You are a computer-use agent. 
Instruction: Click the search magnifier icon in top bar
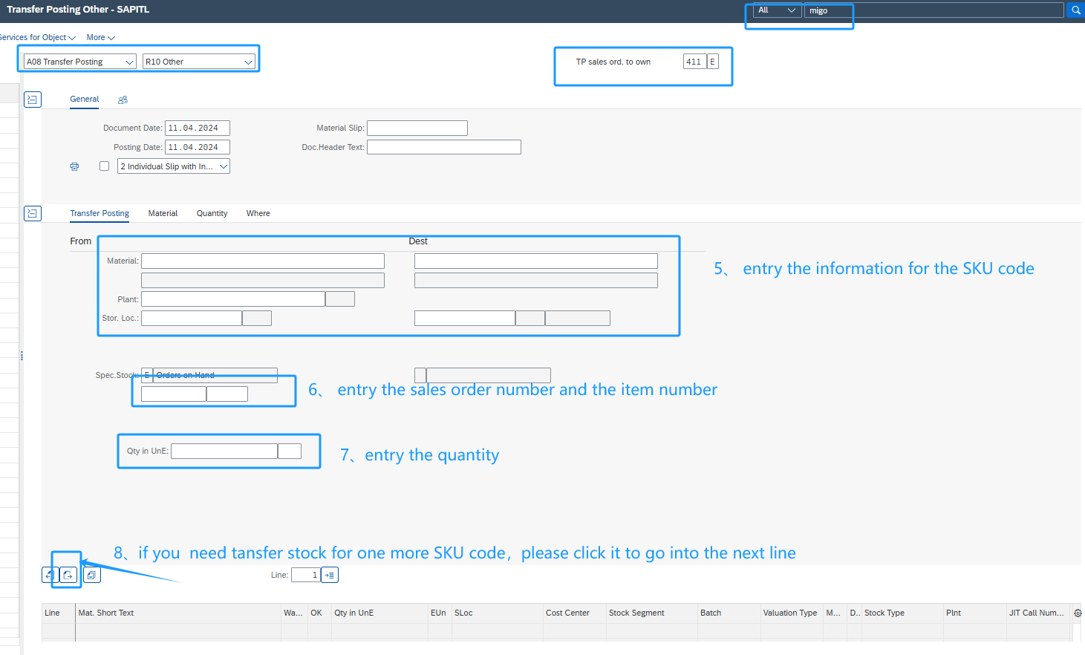pyautogui.click(x=1075, y=10)
